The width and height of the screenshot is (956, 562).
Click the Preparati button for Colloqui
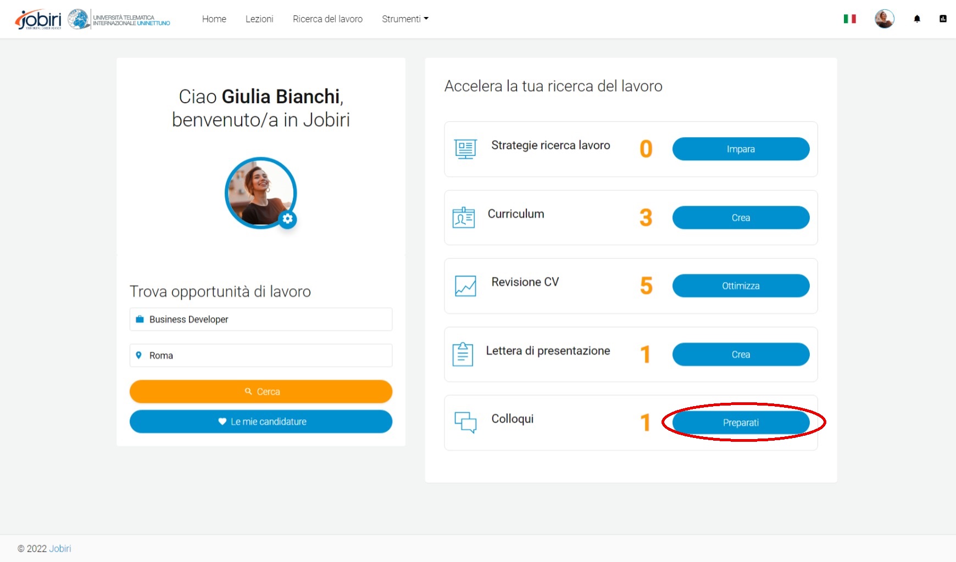741,423
